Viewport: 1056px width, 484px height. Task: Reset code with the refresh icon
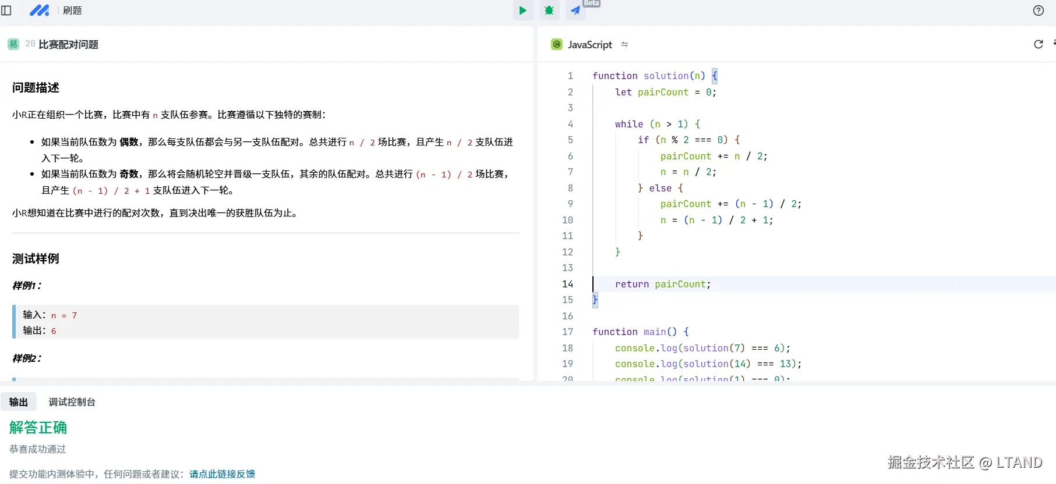[1038, 45]
